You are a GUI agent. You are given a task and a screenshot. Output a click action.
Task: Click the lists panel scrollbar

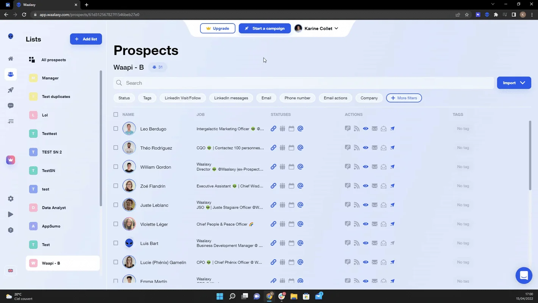(101, 138)
